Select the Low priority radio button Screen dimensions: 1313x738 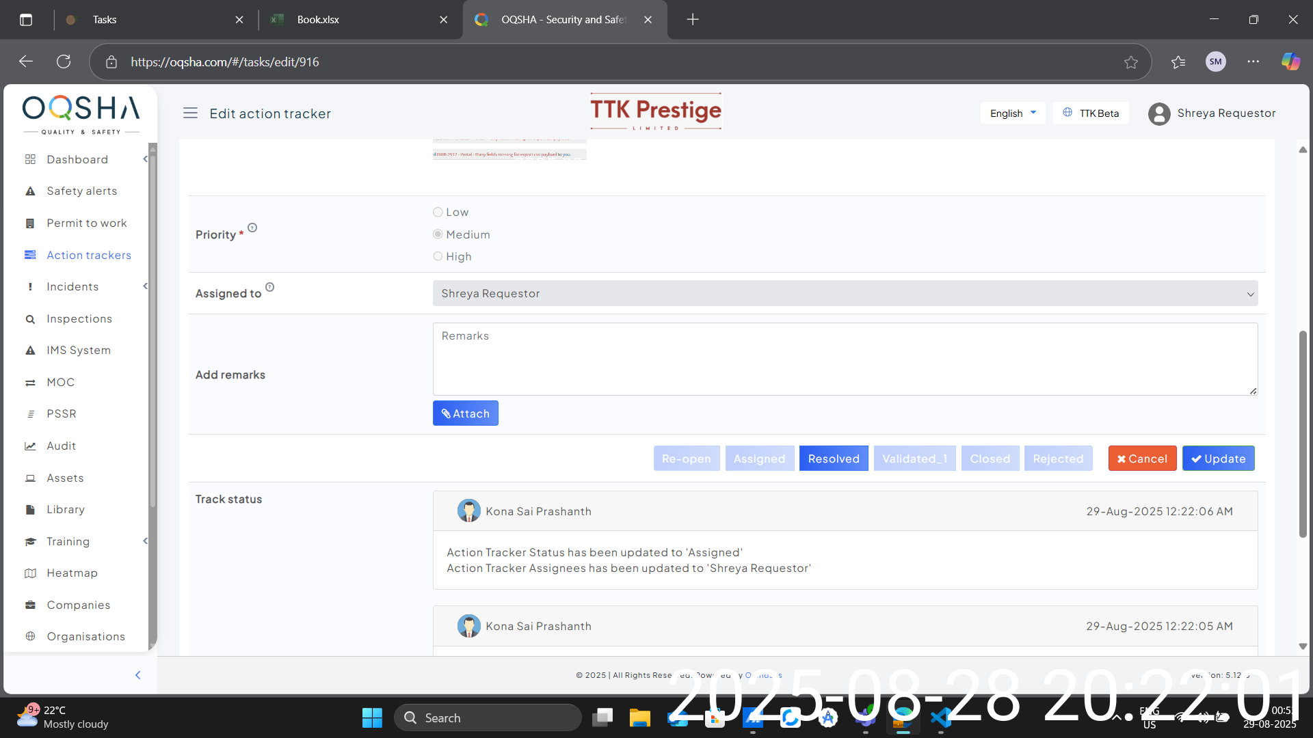pyautogui.click(x=438, y=213)
